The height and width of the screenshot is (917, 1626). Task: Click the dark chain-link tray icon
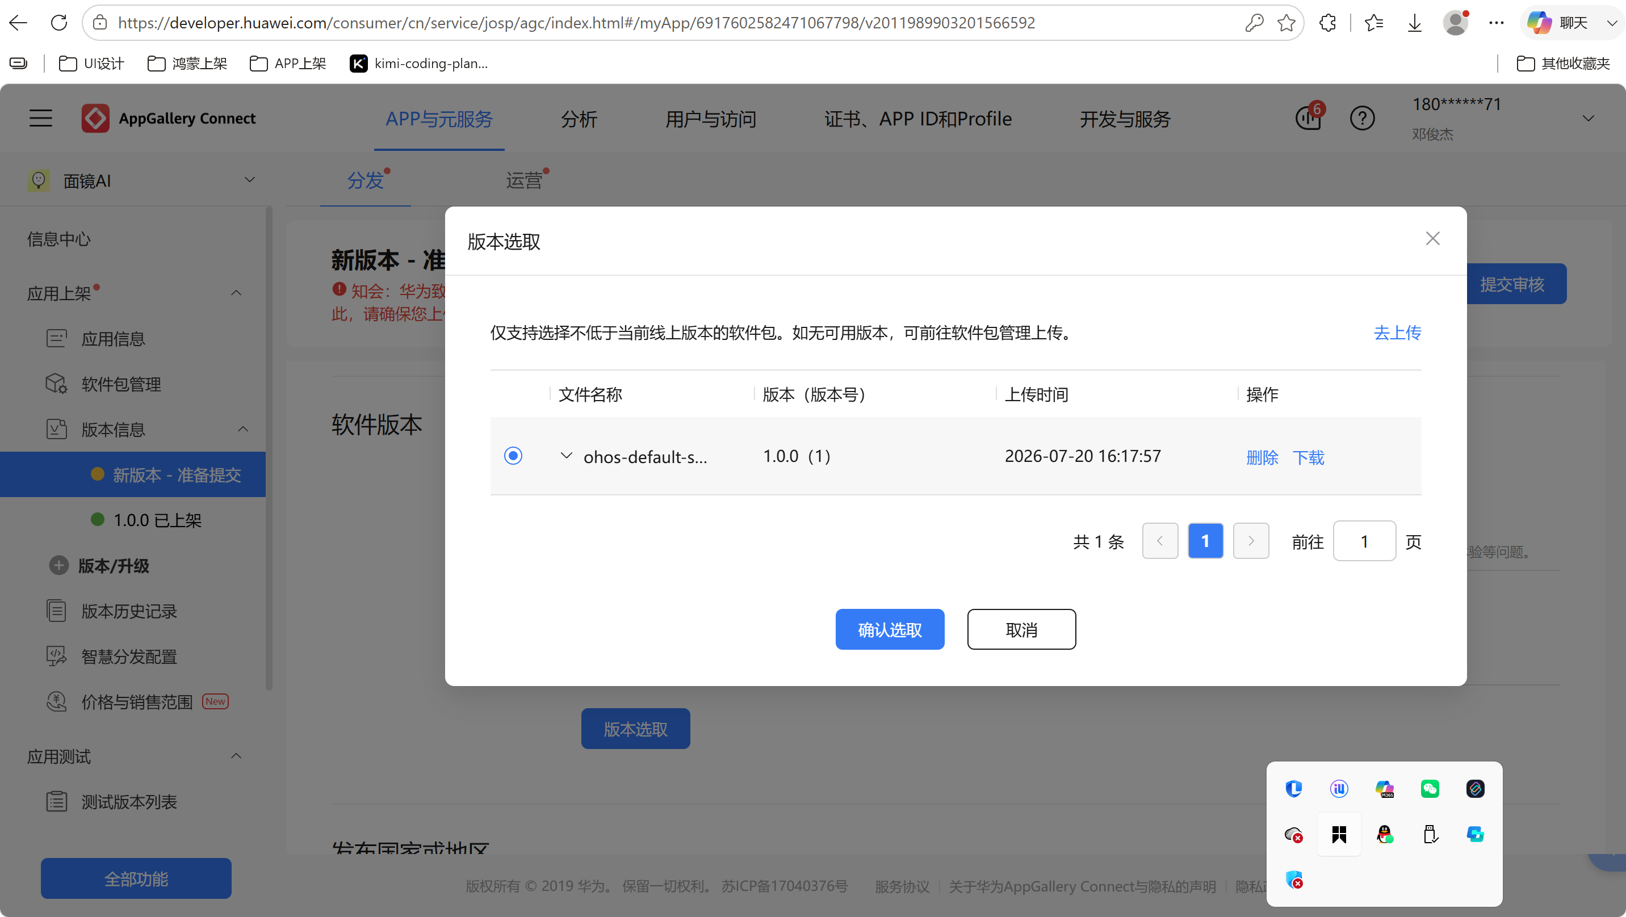[1475, 788]
